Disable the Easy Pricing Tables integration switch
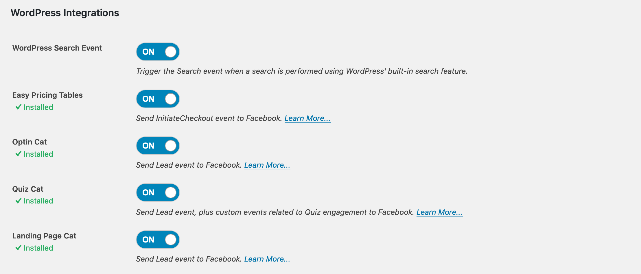 tap(158, 99)
